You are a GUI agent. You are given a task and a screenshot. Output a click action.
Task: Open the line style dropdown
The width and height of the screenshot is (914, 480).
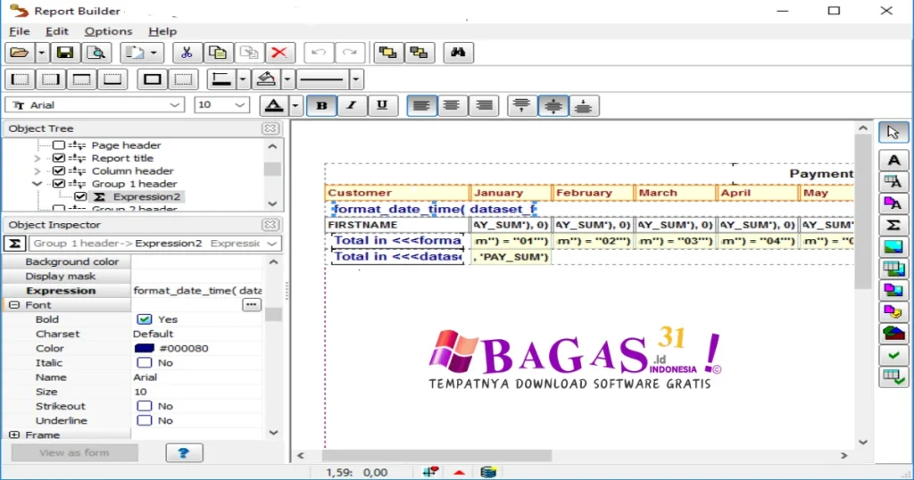coord(355,79)
